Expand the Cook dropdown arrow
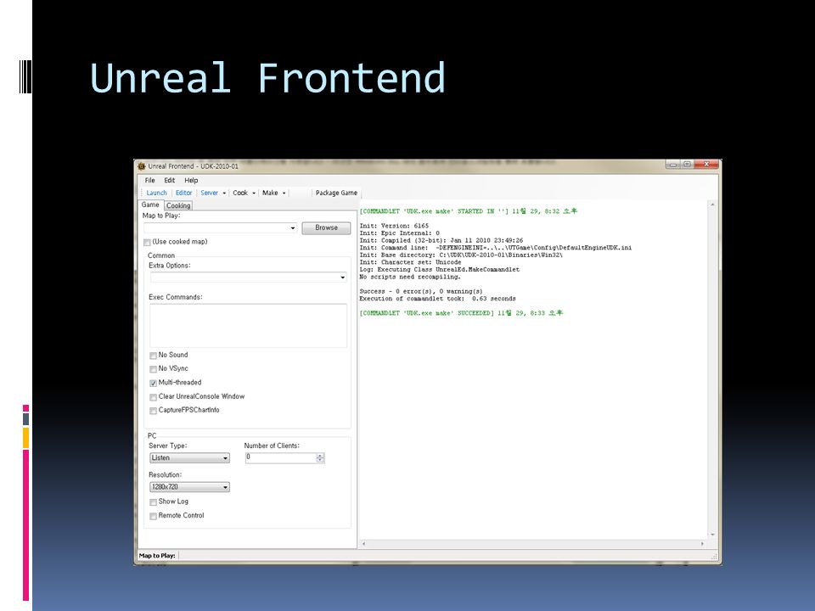Screen dimensions: 815x611 [254, 193]
